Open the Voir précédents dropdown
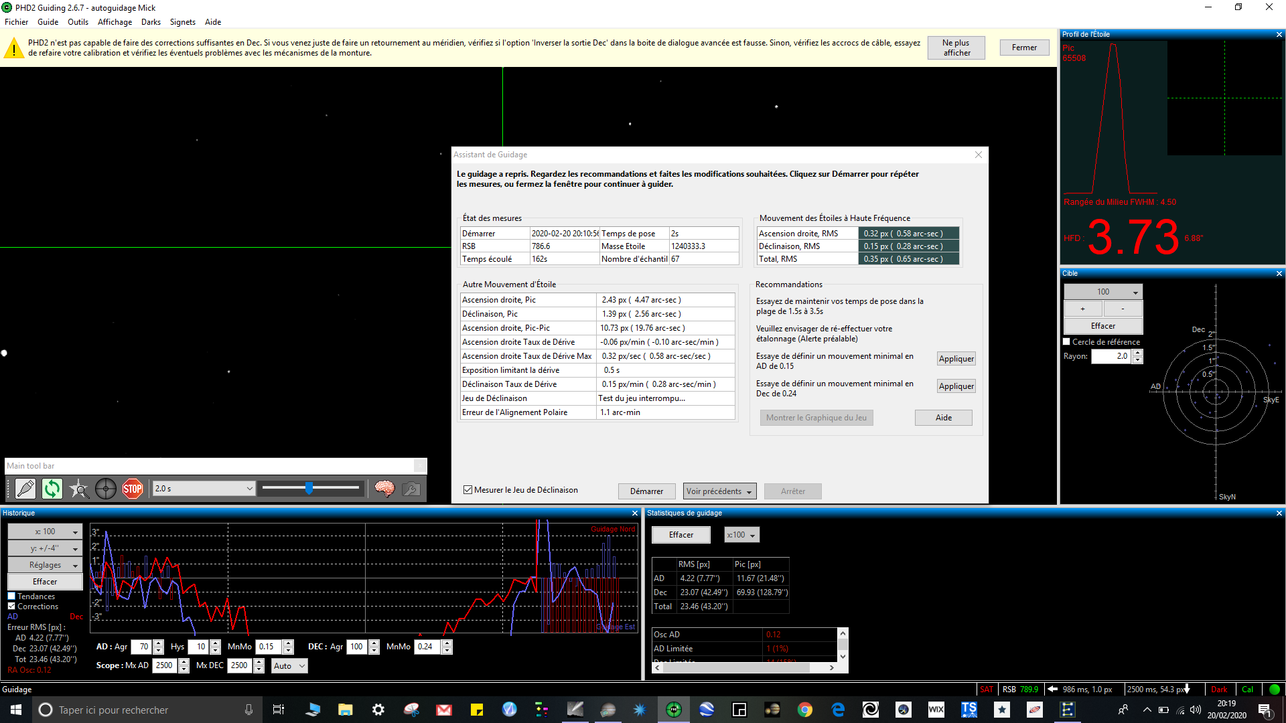Screen dimensions: 1286x723 pos(719,491)
